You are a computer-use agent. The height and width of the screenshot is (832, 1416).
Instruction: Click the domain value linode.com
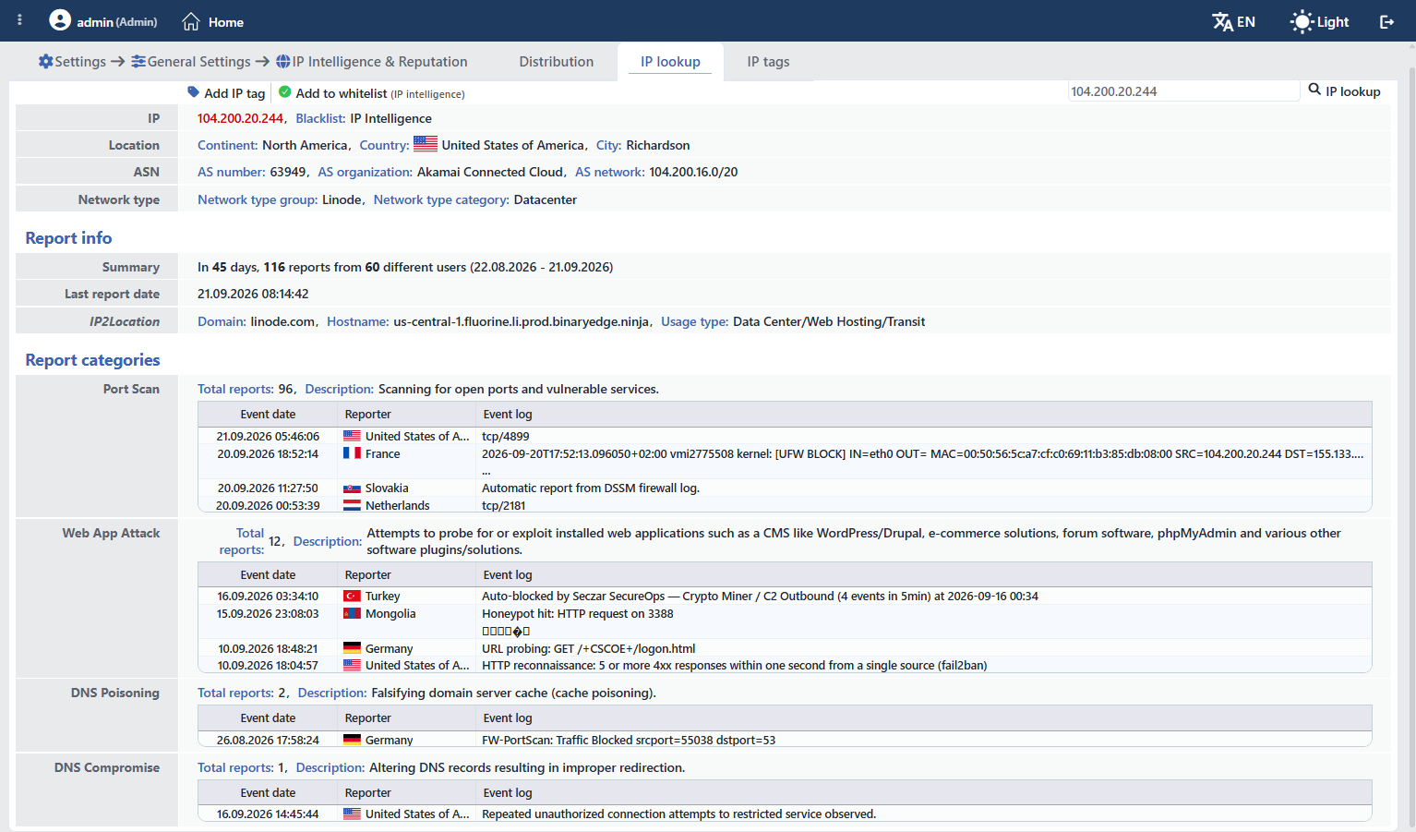pyautogui.click(x=284, y=321)
